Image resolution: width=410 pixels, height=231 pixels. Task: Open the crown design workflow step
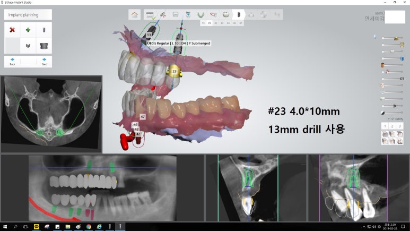(226, 14)
